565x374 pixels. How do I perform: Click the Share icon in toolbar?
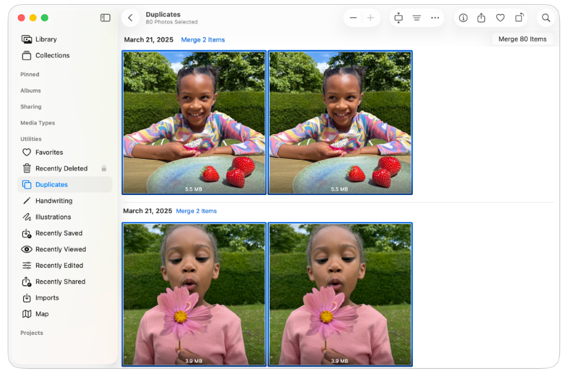[481, 18]
